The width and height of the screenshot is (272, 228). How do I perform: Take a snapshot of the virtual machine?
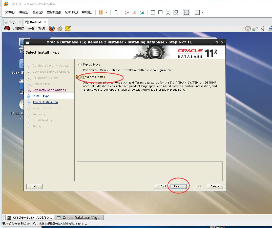tap(127, 12)
